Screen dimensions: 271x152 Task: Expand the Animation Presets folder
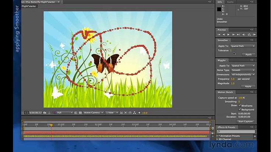pos(217,136)
